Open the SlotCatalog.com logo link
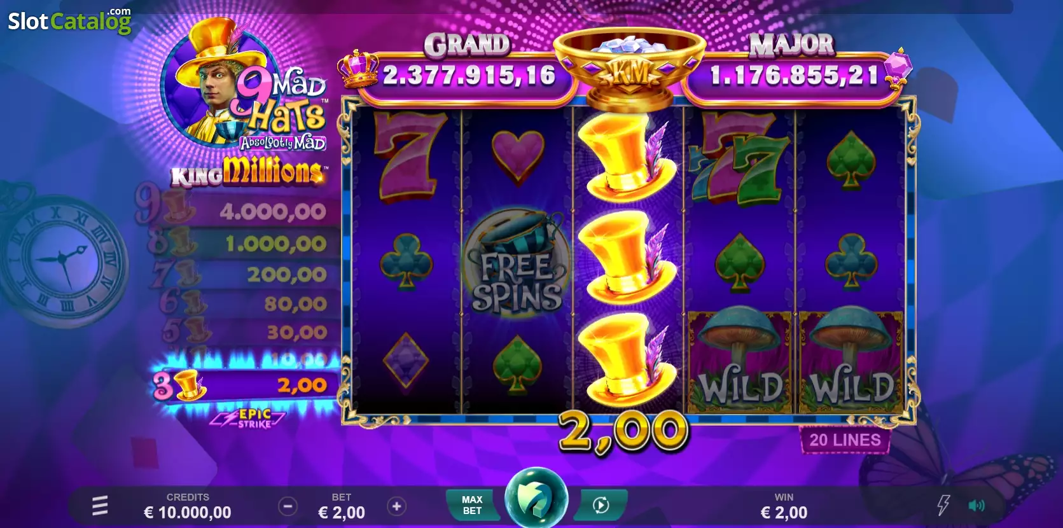This screenshot has height=528, width=1063. (69, 20)
